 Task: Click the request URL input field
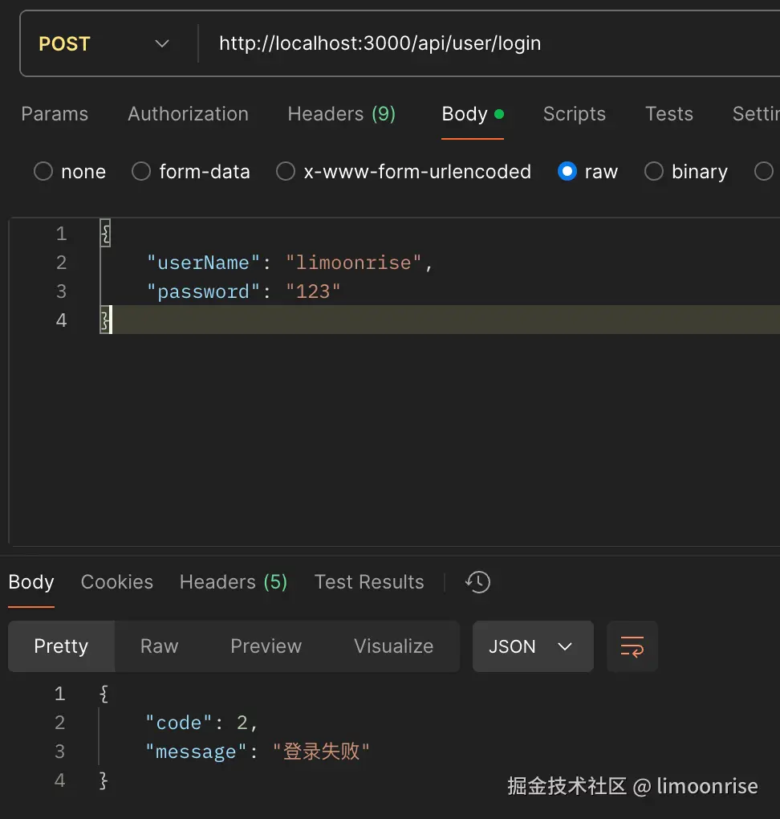click(x=481, y=43)
